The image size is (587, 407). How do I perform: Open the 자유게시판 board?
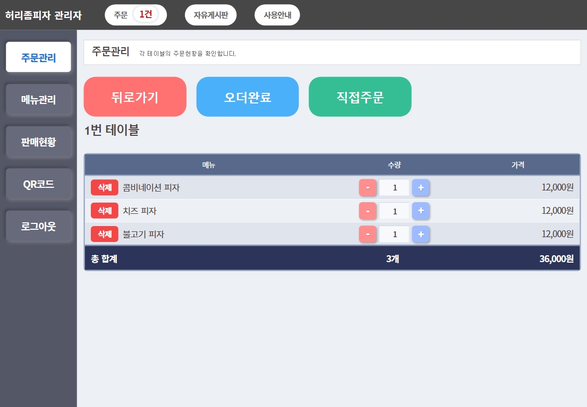(x=210, y=15)
